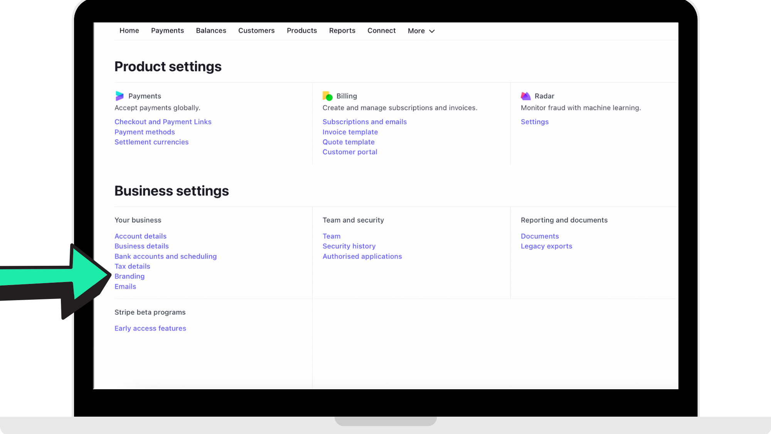The image size is (771, 434).
Task: Click the Payments product icon
Action: coord(120,96)
